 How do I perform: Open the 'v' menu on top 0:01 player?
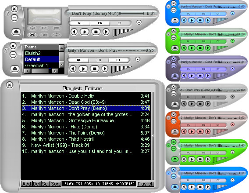(7, 13)
